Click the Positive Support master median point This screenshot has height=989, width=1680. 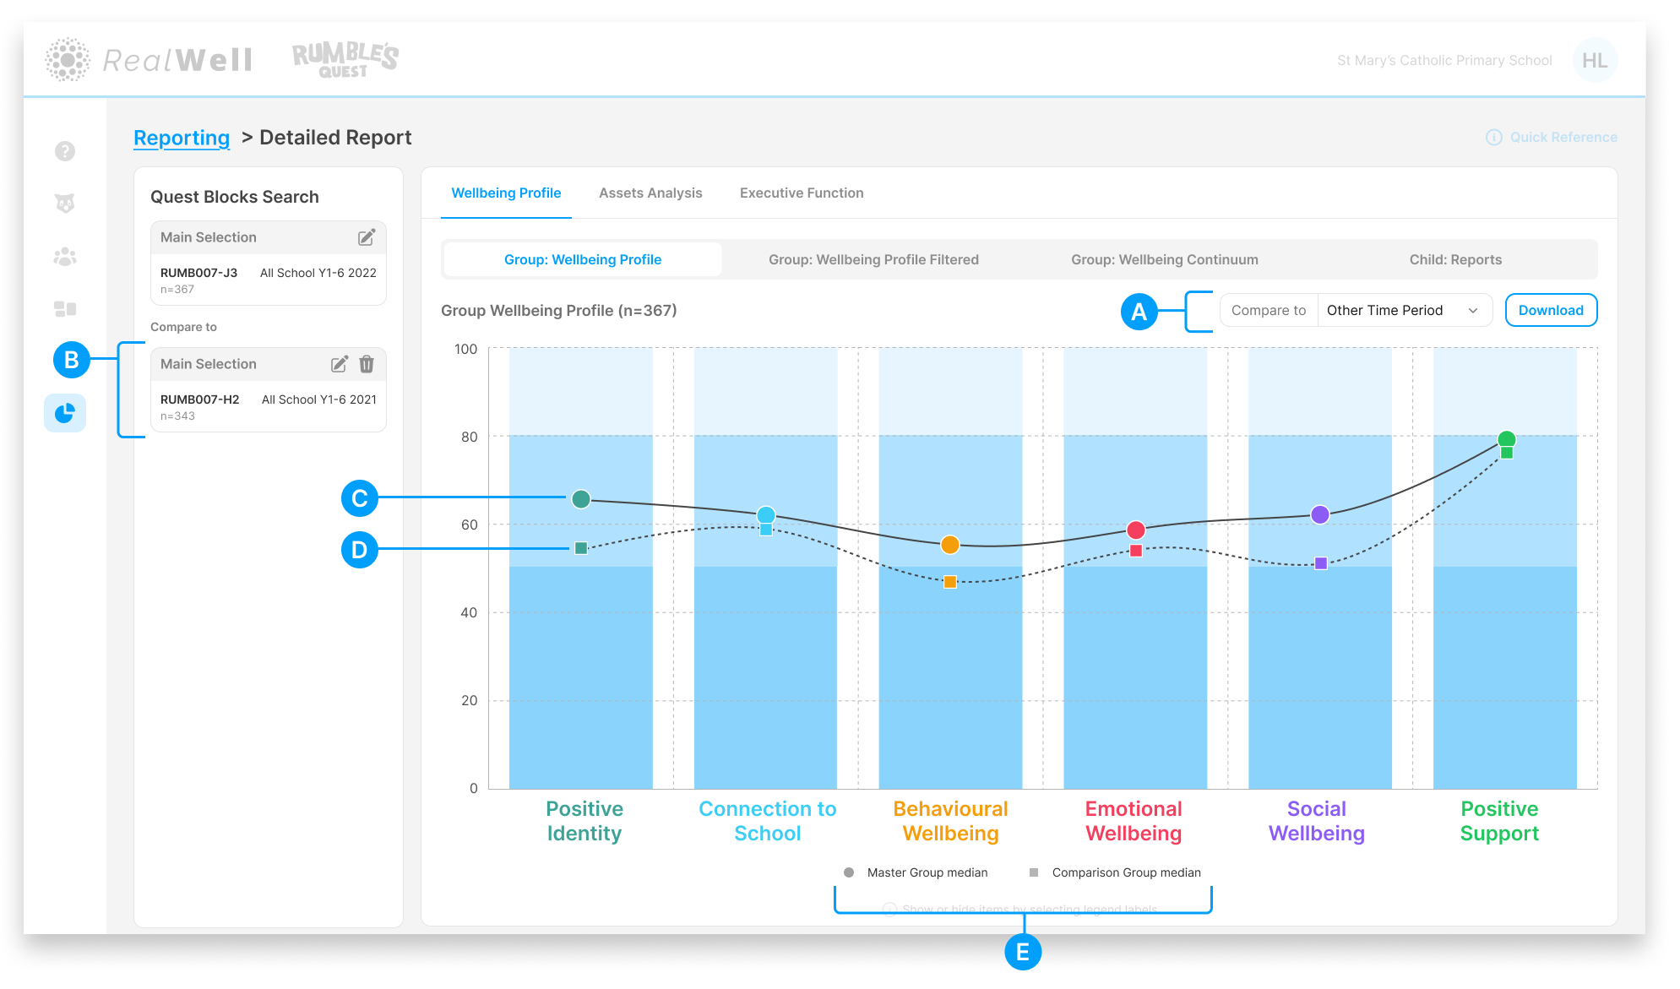(1506, 438)
